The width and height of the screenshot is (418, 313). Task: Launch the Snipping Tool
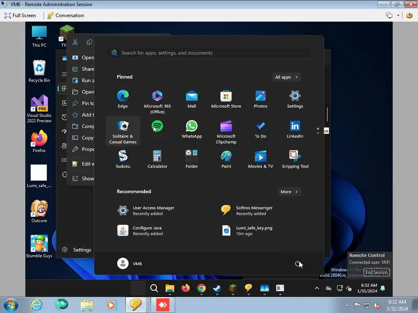[295, 159]
